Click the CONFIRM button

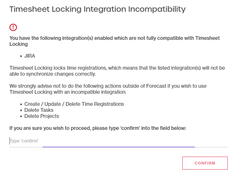(x=205, y=163)
